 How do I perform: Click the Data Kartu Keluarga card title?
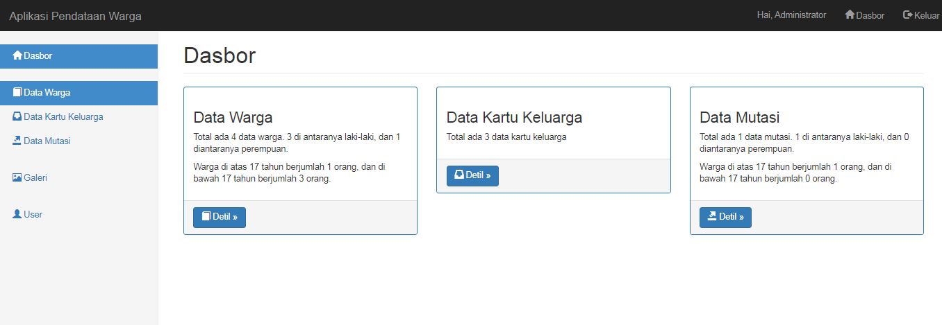514,117
